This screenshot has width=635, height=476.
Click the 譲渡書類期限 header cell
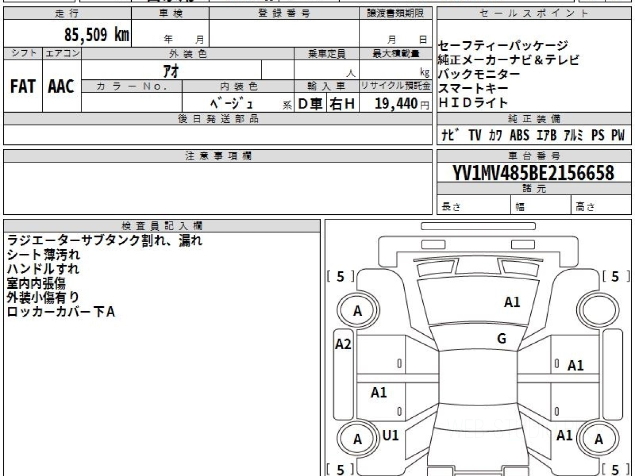396,14
